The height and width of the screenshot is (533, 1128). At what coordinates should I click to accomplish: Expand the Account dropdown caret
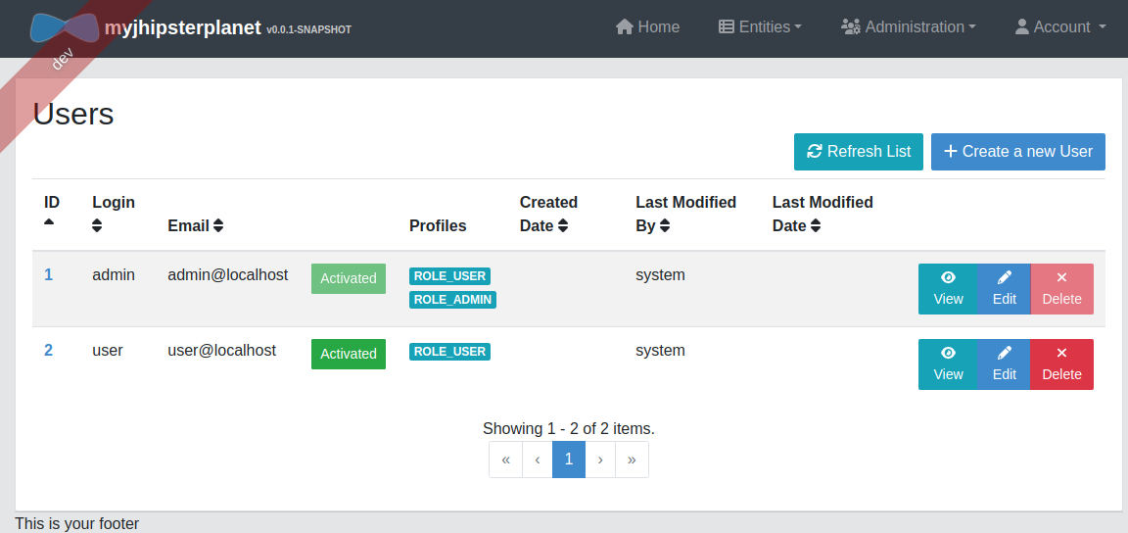[x=1103, y=27]
